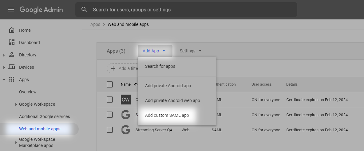Viewport: 364px width, 151px height.
Task: Click the Apps breadcrumb link
Action: click(x=95, y=24)
